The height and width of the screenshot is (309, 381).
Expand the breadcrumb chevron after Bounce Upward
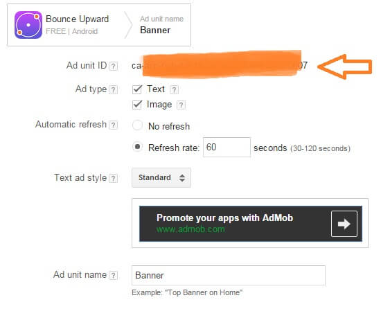[128, 25]
